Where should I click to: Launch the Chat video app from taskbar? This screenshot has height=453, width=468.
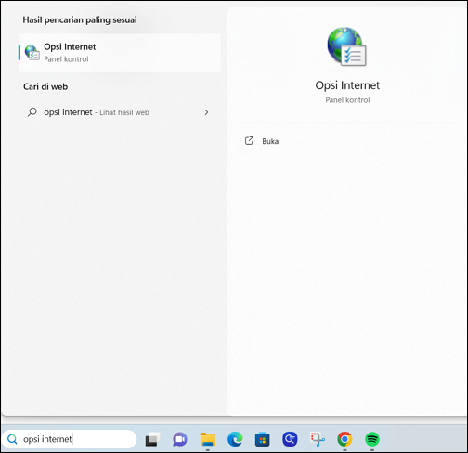click(180, 439)
